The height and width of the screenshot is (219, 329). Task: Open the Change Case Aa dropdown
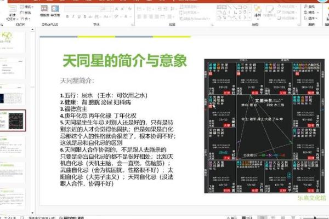point(106,16)
